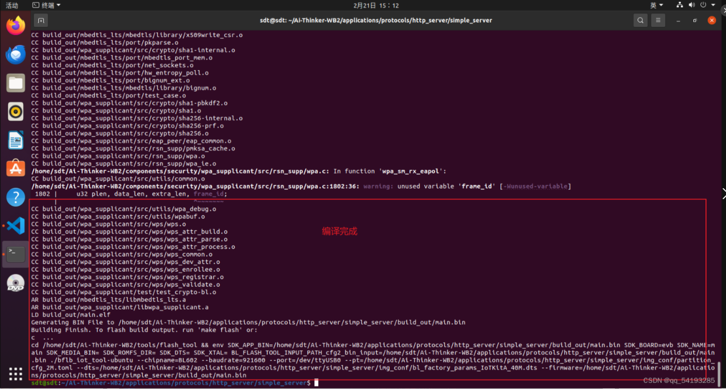Viewport: 726px width, 389px height.
Task: Open the DVD disc icon in the dock
Action: [x=16, y=283]
